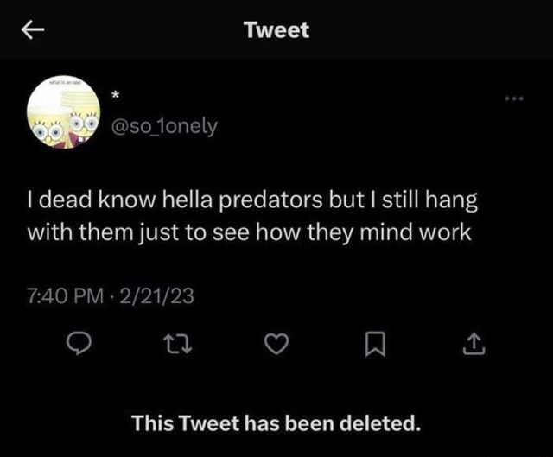
Task: Click the tweet line starting "with them just"
Action: pos(250,232)
